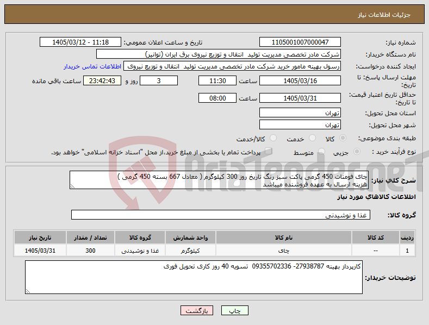Click the واحد شمارش column header
The image size is (429, 325).
[x=190, y=237]
